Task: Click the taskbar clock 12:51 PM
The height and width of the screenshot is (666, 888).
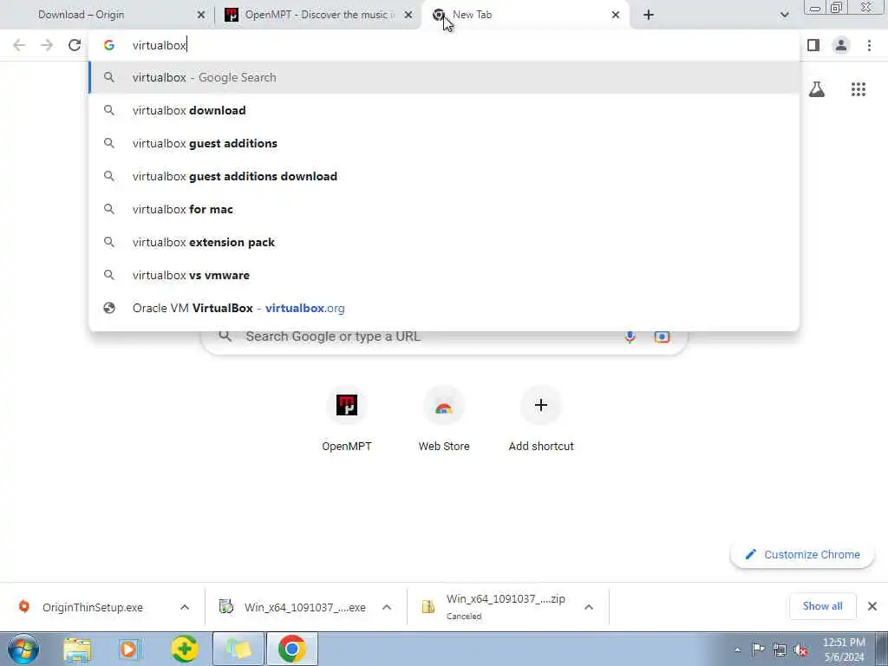Action: (x=844, y=650)
